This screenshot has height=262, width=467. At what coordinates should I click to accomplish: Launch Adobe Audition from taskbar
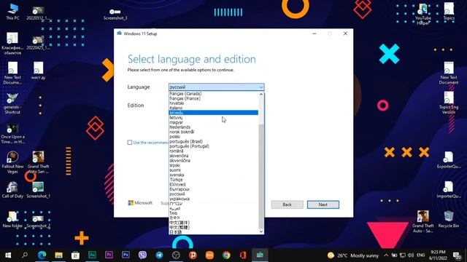[x=92, y=255]
